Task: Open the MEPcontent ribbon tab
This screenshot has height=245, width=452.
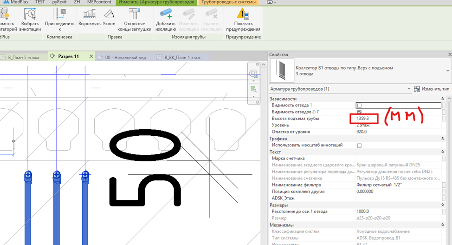Action: pos(99,2)
